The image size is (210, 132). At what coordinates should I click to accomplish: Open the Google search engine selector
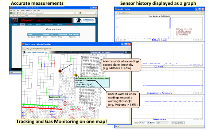click(81, 13)
